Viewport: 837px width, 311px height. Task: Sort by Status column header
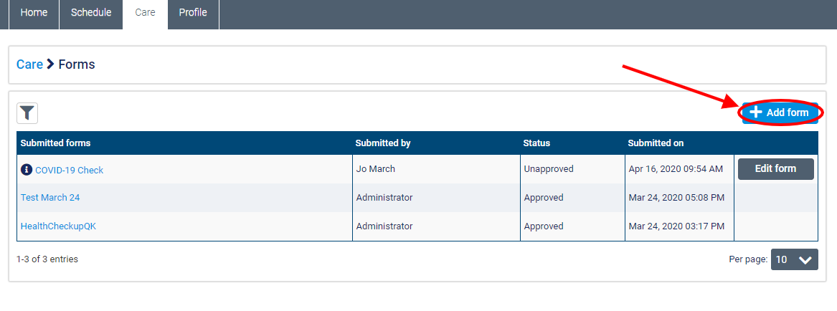coord(536,143)
